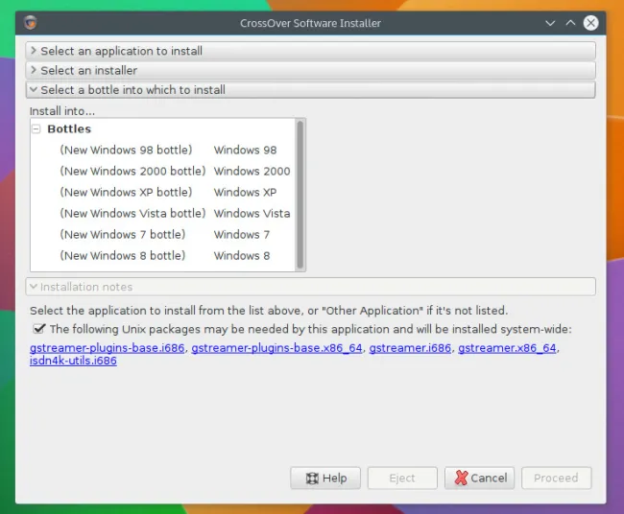Screen dimensions: 624x514
Task: Click the Bottles heading text
Action: 69,128
